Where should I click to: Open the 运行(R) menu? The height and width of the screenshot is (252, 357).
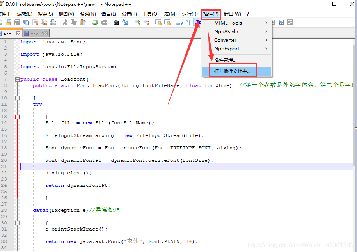(190, 14)
